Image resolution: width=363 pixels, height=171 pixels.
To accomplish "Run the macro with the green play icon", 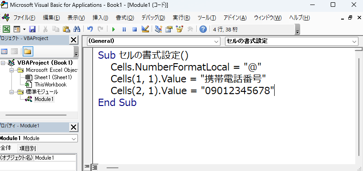I will pos(113,30).
